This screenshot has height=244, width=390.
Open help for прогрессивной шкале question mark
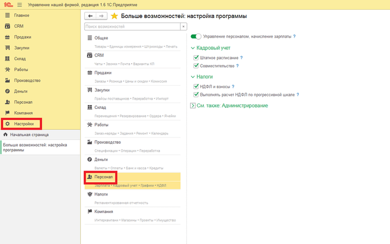click(x=298, y=94)
